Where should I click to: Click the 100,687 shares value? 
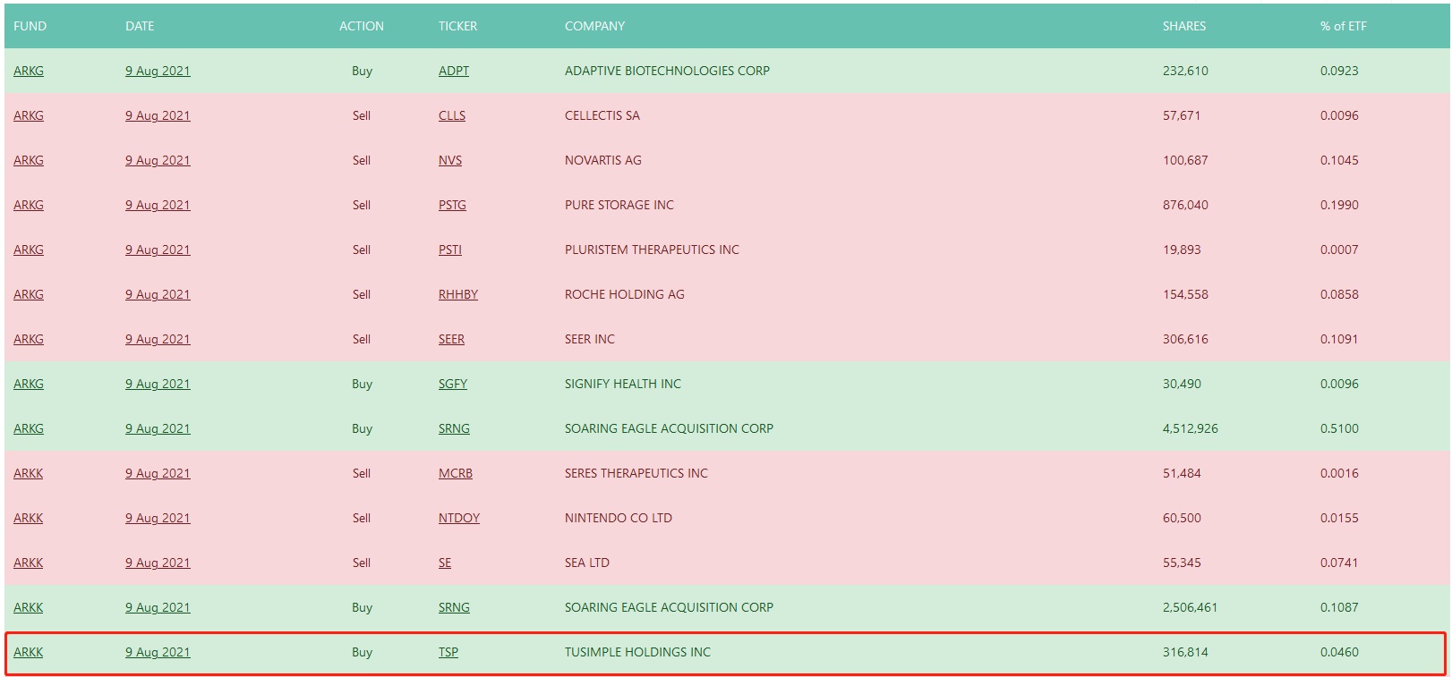(x=1185, y=160)
